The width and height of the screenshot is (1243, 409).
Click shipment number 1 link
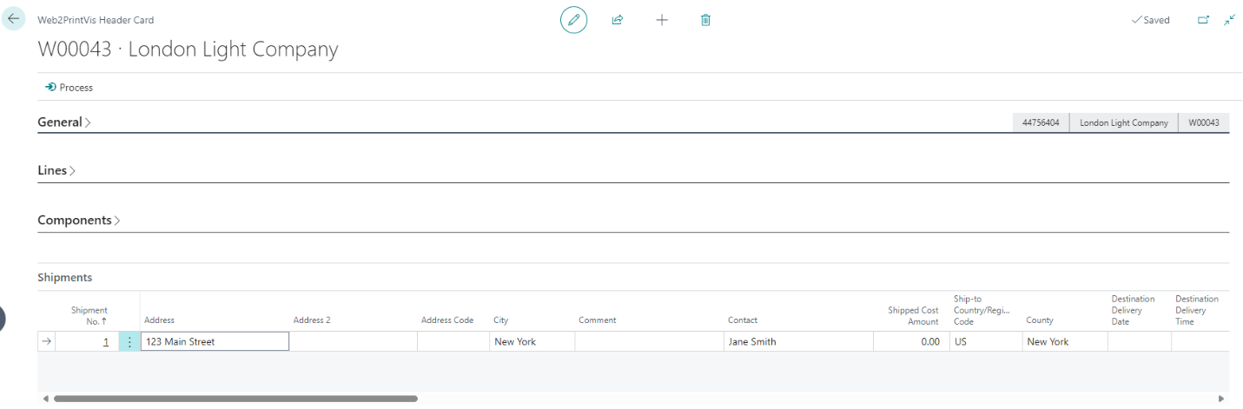[x=105, y=342]
